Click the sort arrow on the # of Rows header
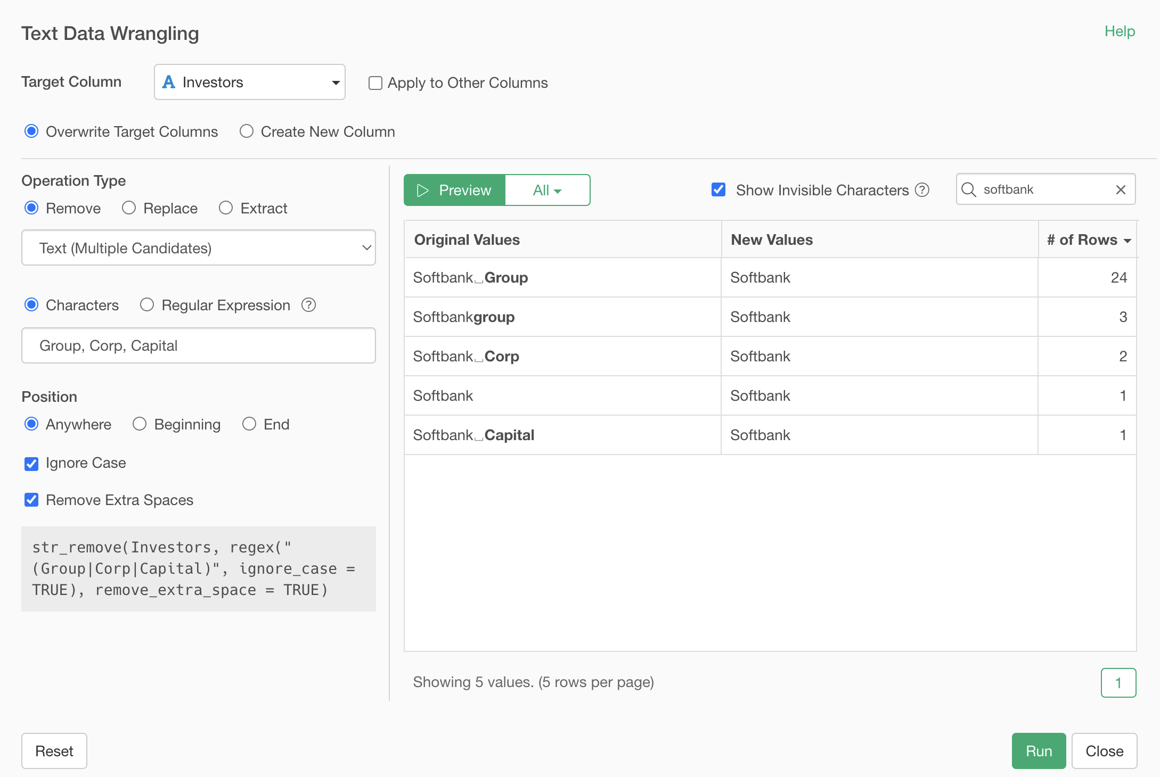 [1128, 241]
